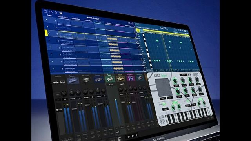The image size is (251, 141).
Task: Click the Track 4 - Taipei piano roll title
Action: click(164, 29)
